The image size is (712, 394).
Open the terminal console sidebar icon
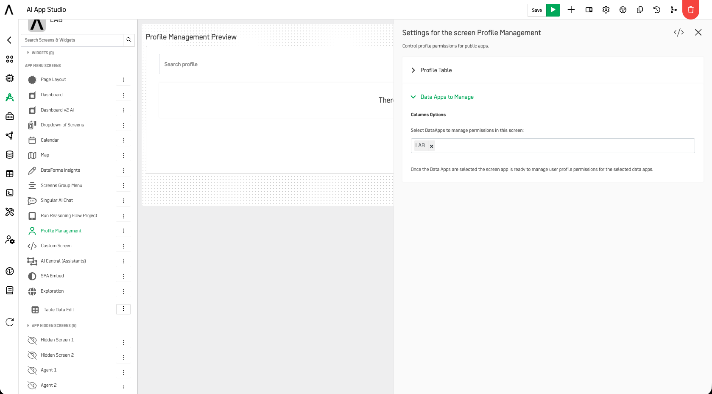pyautogui.click(x=9, y=193)
